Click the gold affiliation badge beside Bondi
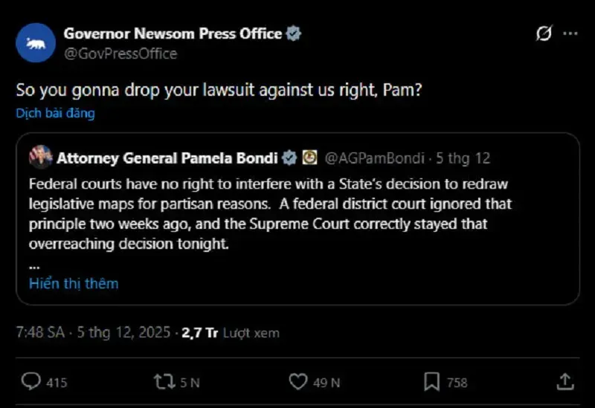Screen dimensions: 595x408 point(309,158)
